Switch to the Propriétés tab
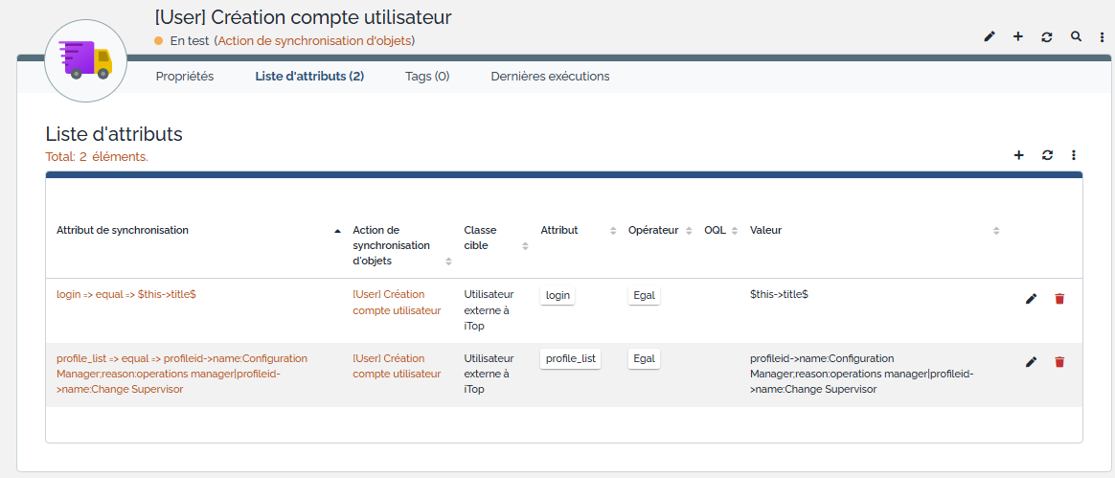 coord(185,76)
